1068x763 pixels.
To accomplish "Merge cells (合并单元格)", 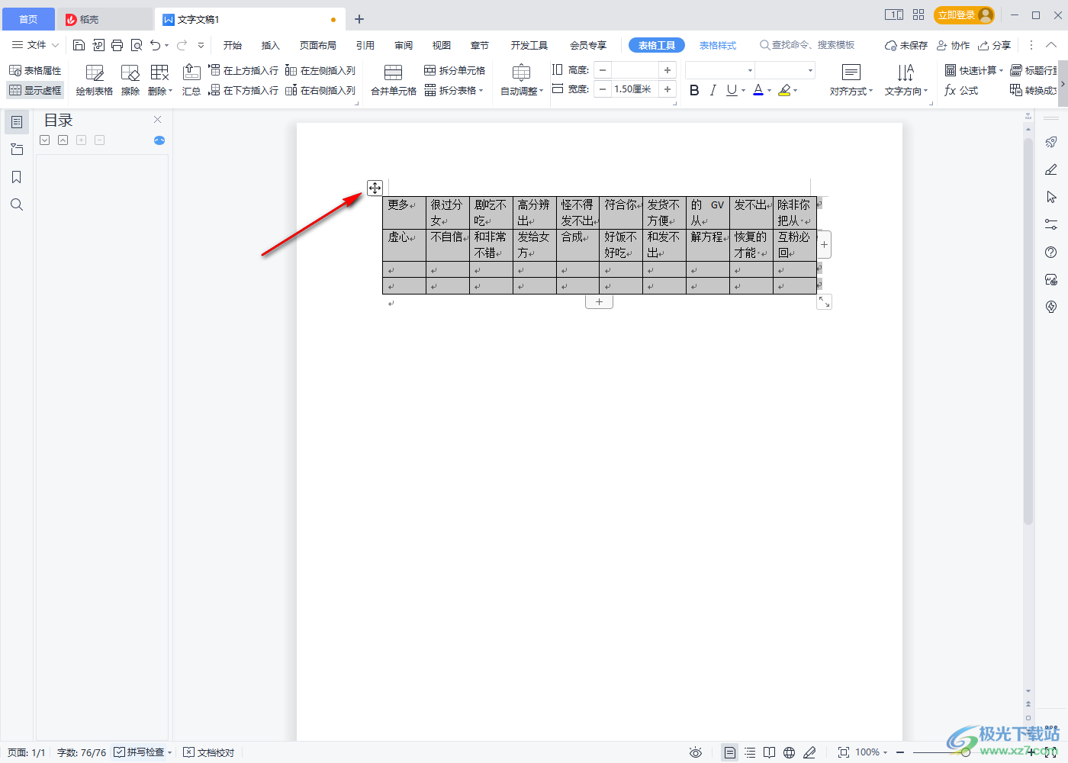I will [394, 80].
